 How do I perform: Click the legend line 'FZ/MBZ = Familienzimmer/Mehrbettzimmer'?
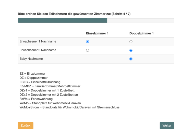click(50, 86)
